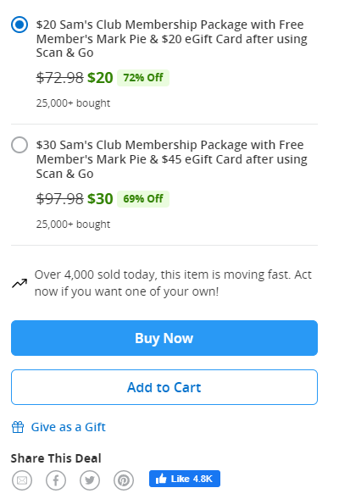The width and height of the screenshot is (339, 499).
Task: Share this deal on Pinterest icon
Action: [124, 480]
